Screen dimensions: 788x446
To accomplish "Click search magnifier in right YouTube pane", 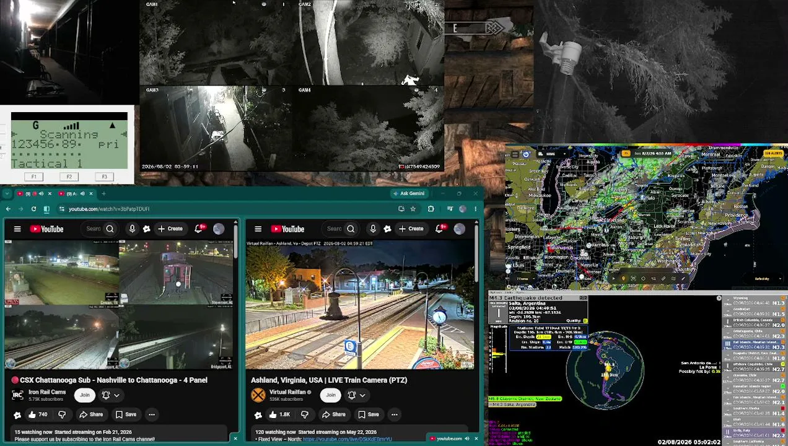I will click(351, 229).
